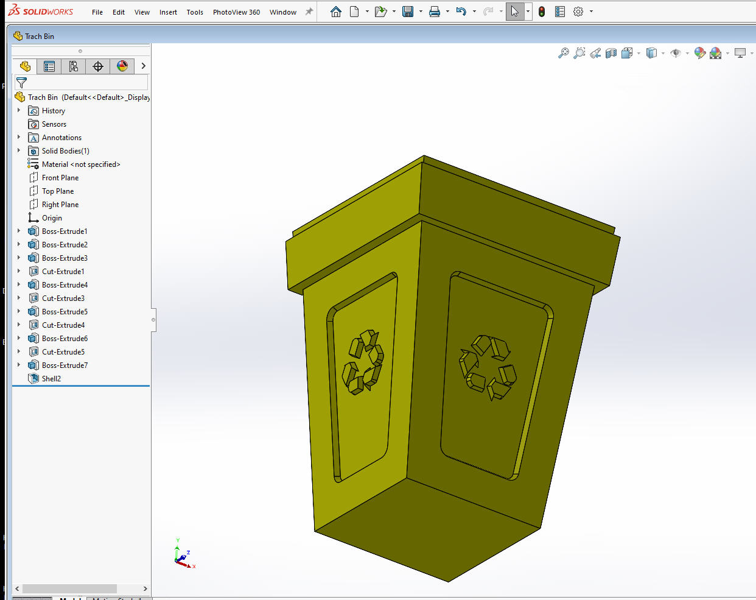The image size is (756, 600).
Task: Open the Display Style dropdown arrow
Action: click(x=663, y=54)
